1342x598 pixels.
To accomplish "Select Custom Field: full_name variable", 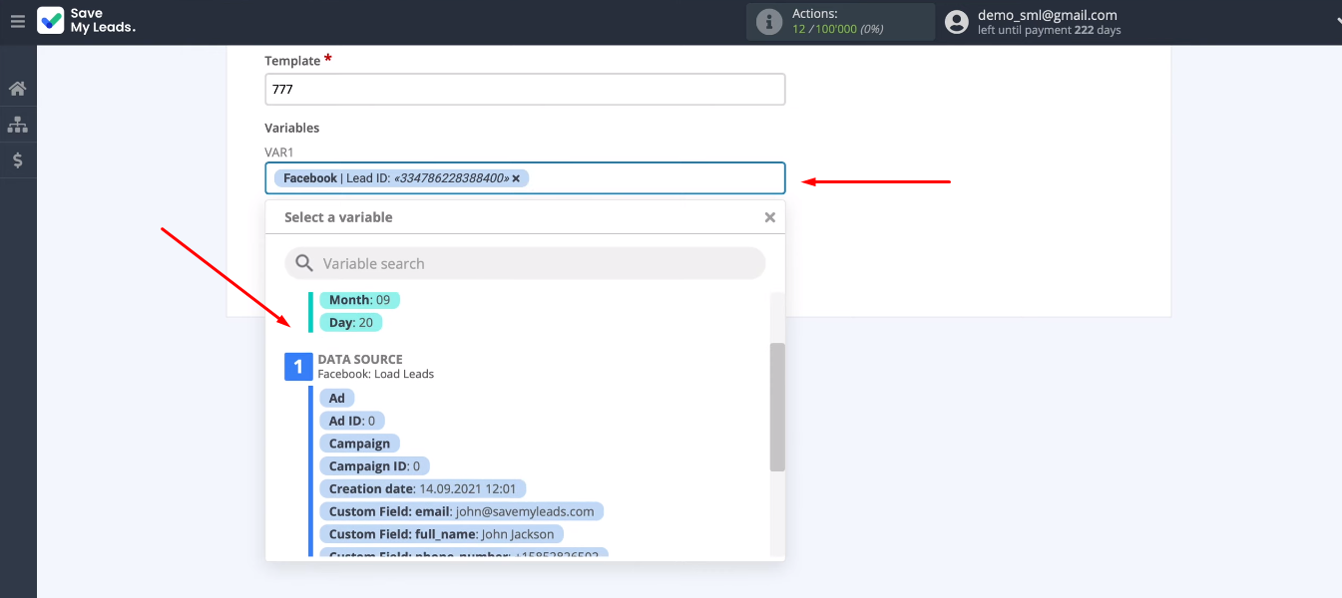I will click(441, 534).
